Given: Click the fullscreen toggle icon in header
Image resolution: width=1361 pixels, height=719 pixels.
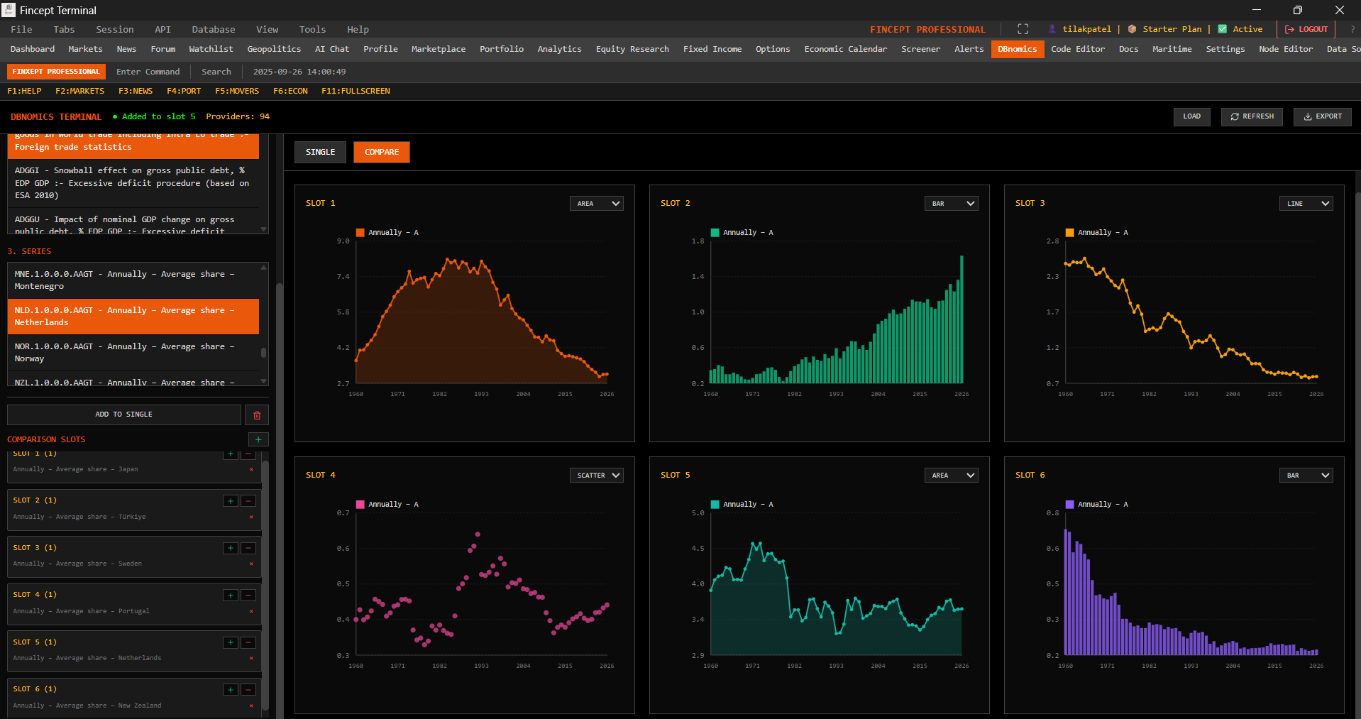Looking at the screenshot, I should pyautogui.click(x=1023, y=29).
